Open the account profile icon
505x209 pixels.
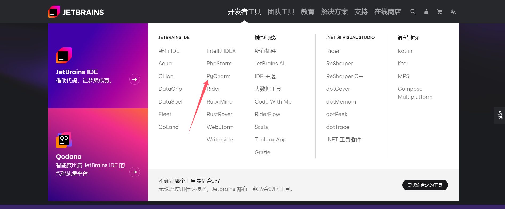point(426,12)
